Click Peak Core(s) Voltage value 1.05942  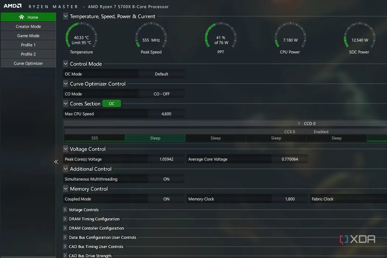(166, 159)
